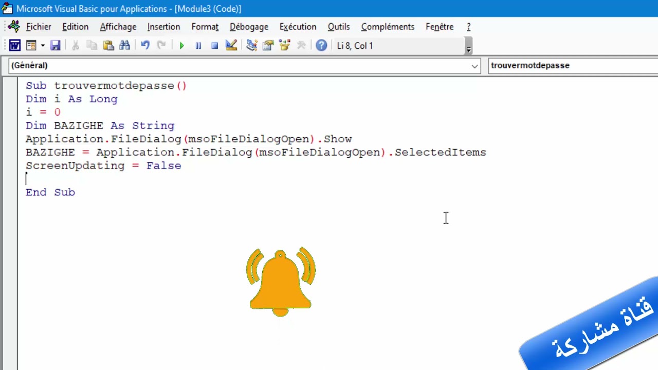Save the project with the floppy disk icon
Image resolution: width=658 pixels, height=370 pixels.
[55, 46]
